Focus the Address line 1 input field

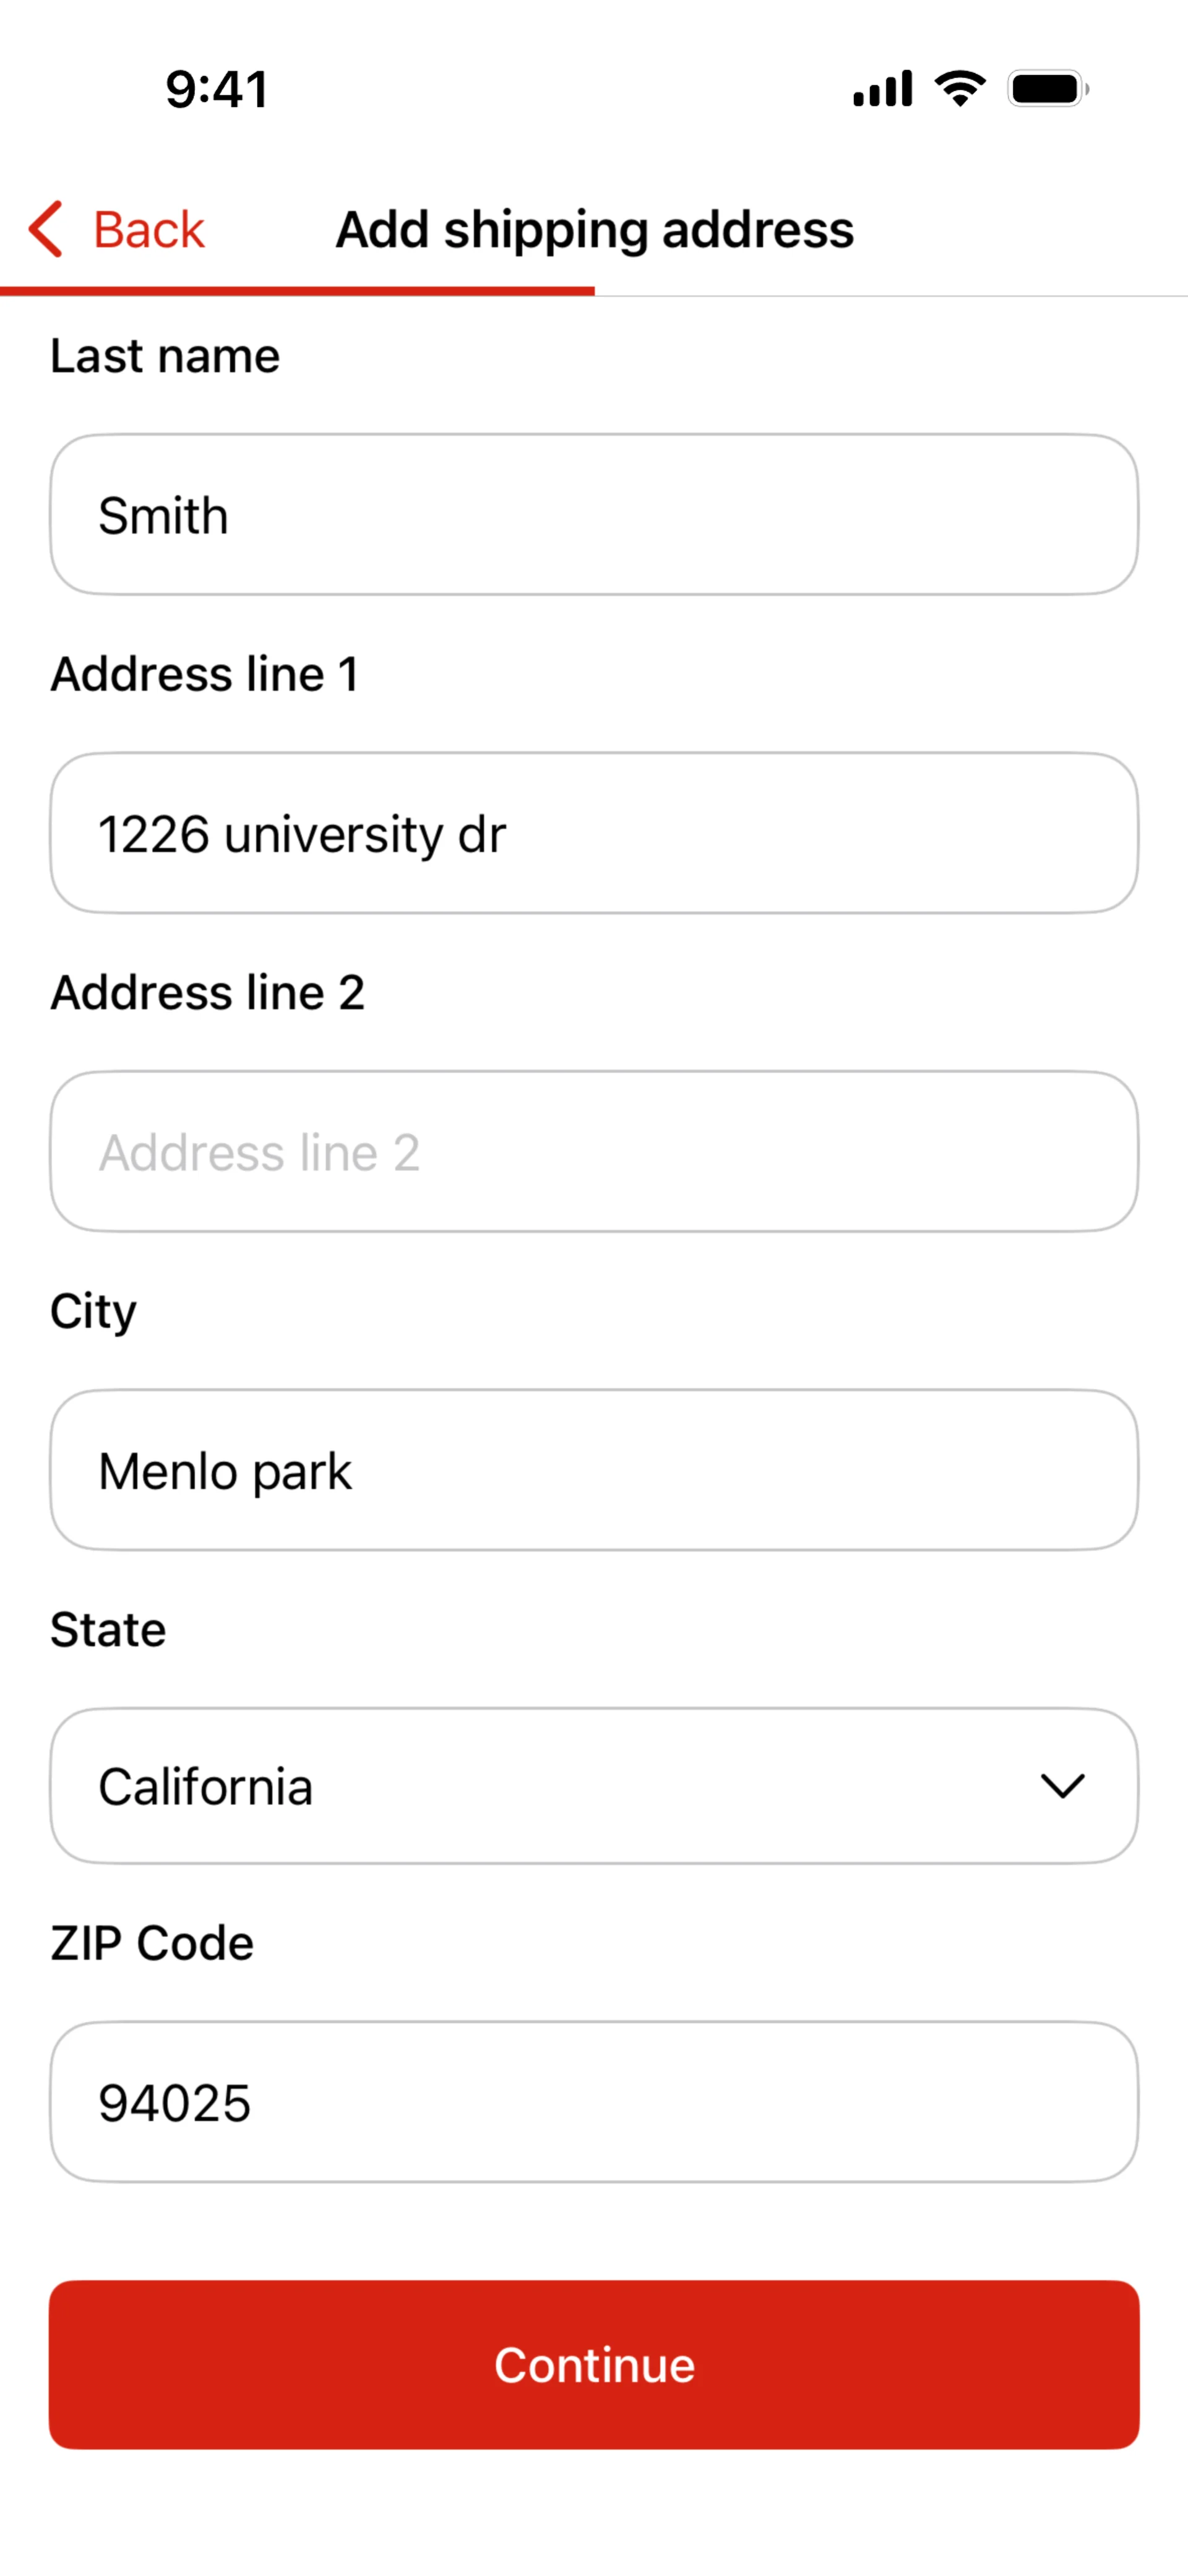coord(594,833)
